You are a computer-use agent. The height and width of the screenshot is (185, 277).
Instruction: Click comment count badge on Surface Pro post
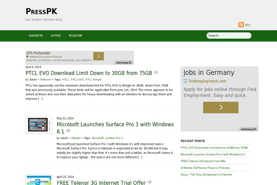68,130
